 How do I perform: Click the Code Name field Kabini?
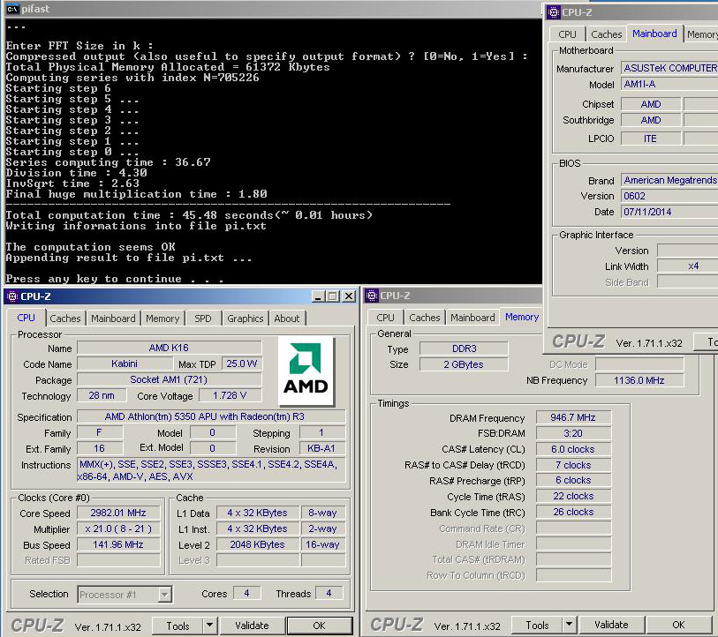click(125, 363)
